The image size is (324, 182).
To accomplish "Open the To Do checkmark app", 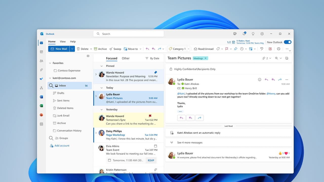I will coord(41,79).
